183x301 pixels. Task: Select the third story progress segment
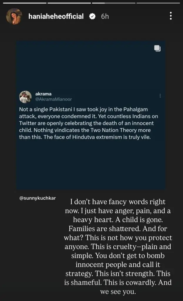114,3
